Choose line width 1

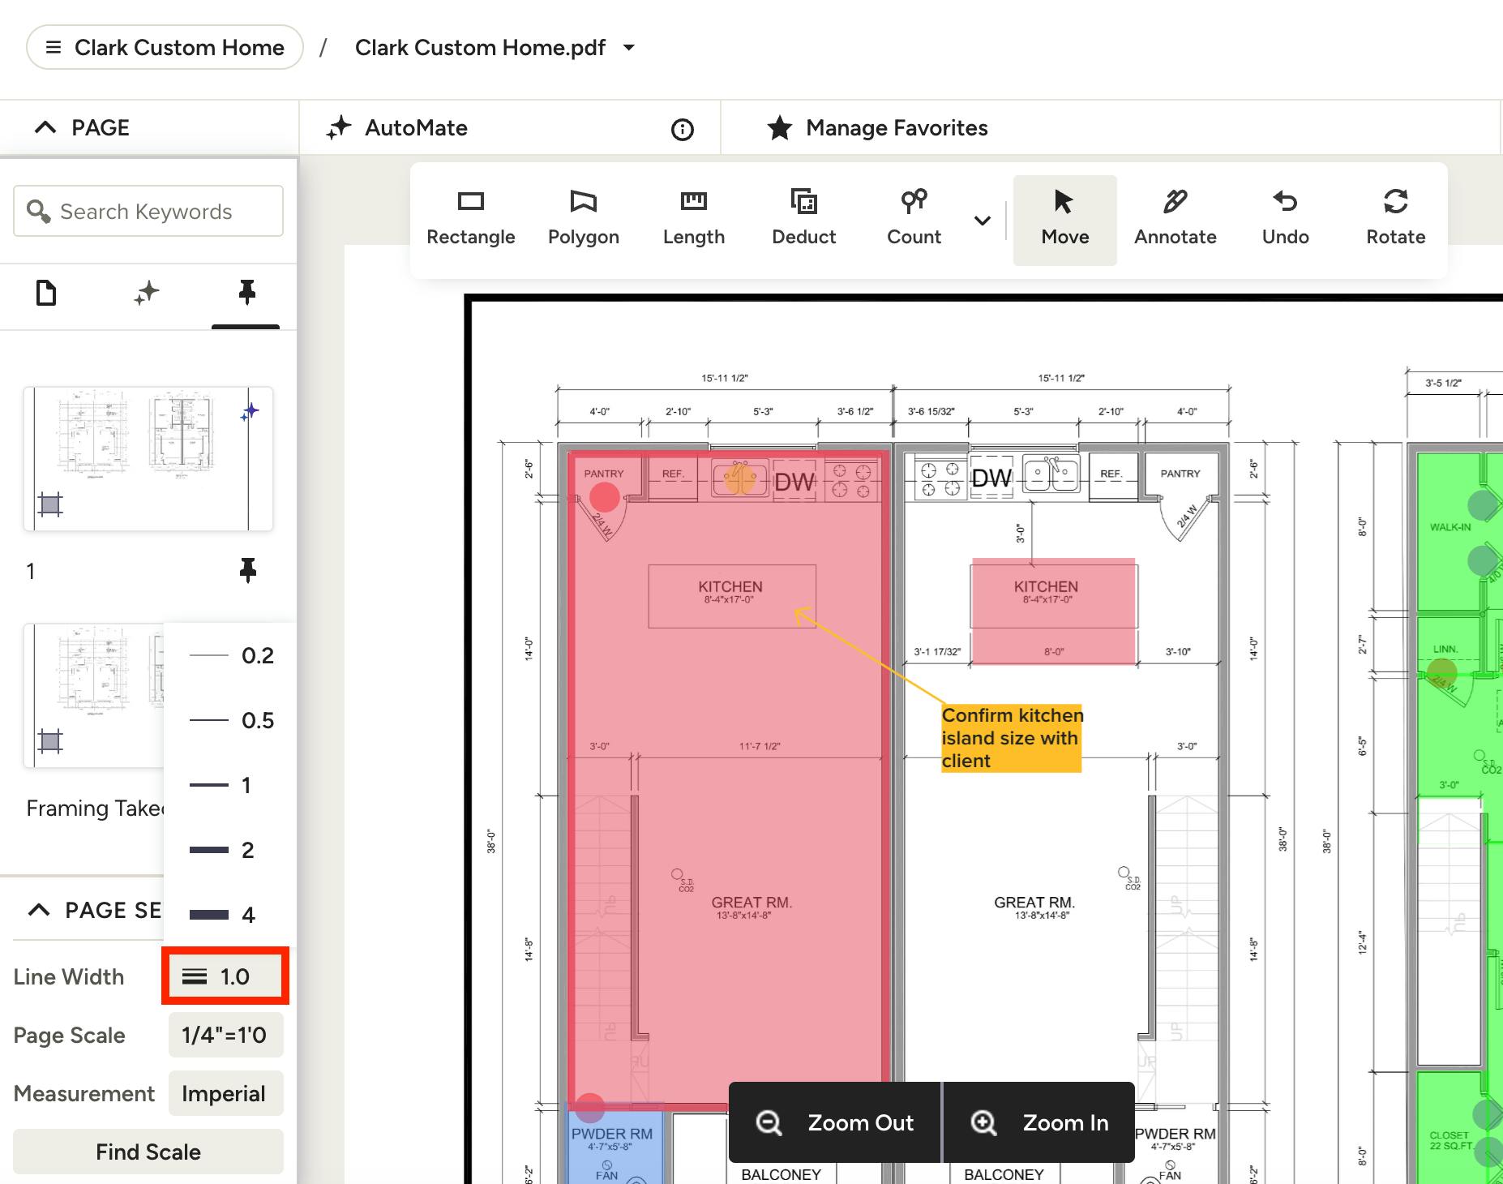pos(230,785)
